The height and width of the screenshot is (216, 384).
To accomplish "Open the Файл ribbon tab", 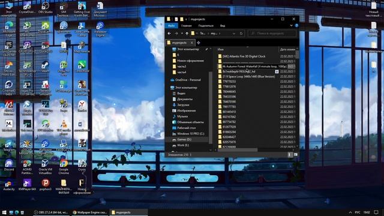I will click(172, 26).
